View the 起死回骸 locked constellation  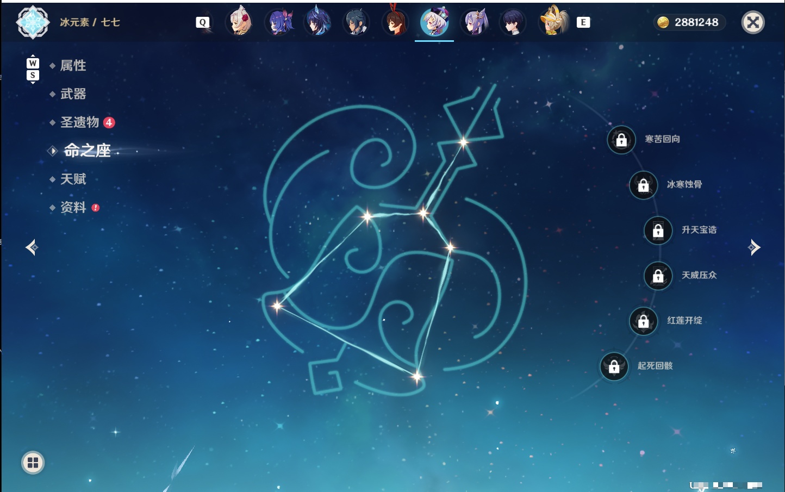pyautogui.click(x=614, y=366)
